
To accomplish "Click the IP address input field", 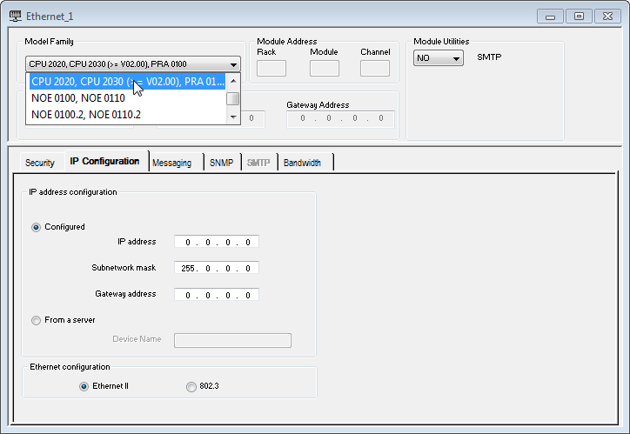I will point(217,242).
